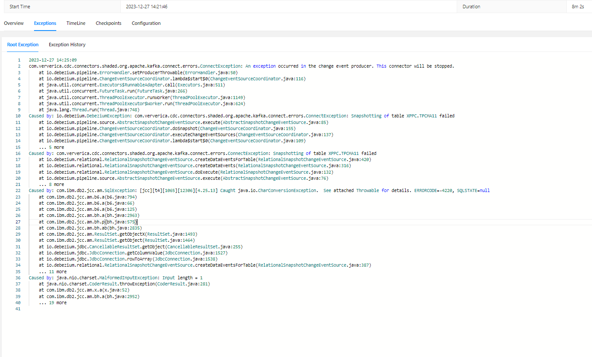Click the ChangeEventSourceCoordinator.java:109 stack line

point(172,141)
